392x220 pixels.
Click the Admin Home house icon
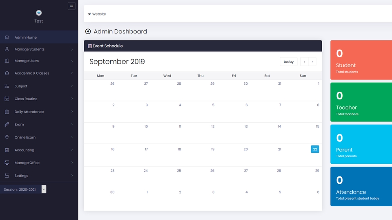7,37
